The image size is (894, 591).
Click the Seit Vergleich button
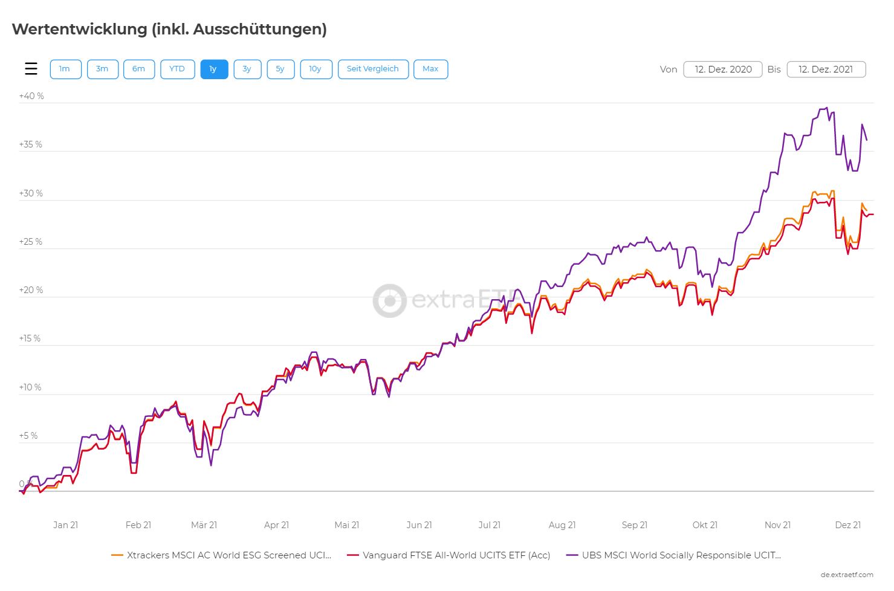373,69
